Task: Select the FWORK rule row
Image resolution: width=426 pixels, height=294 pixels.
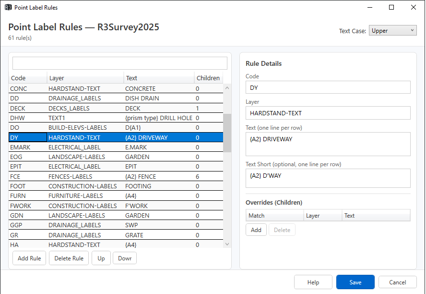Action: click(x=116, y=206)
